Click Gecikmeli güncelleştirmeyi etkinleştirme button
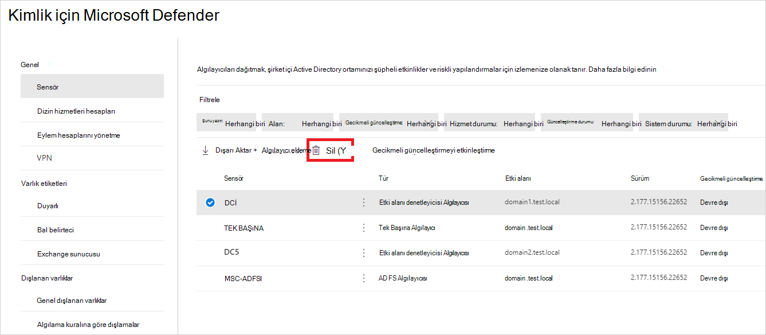This screenshot has width=766, height=335. (x=433, y=150)
